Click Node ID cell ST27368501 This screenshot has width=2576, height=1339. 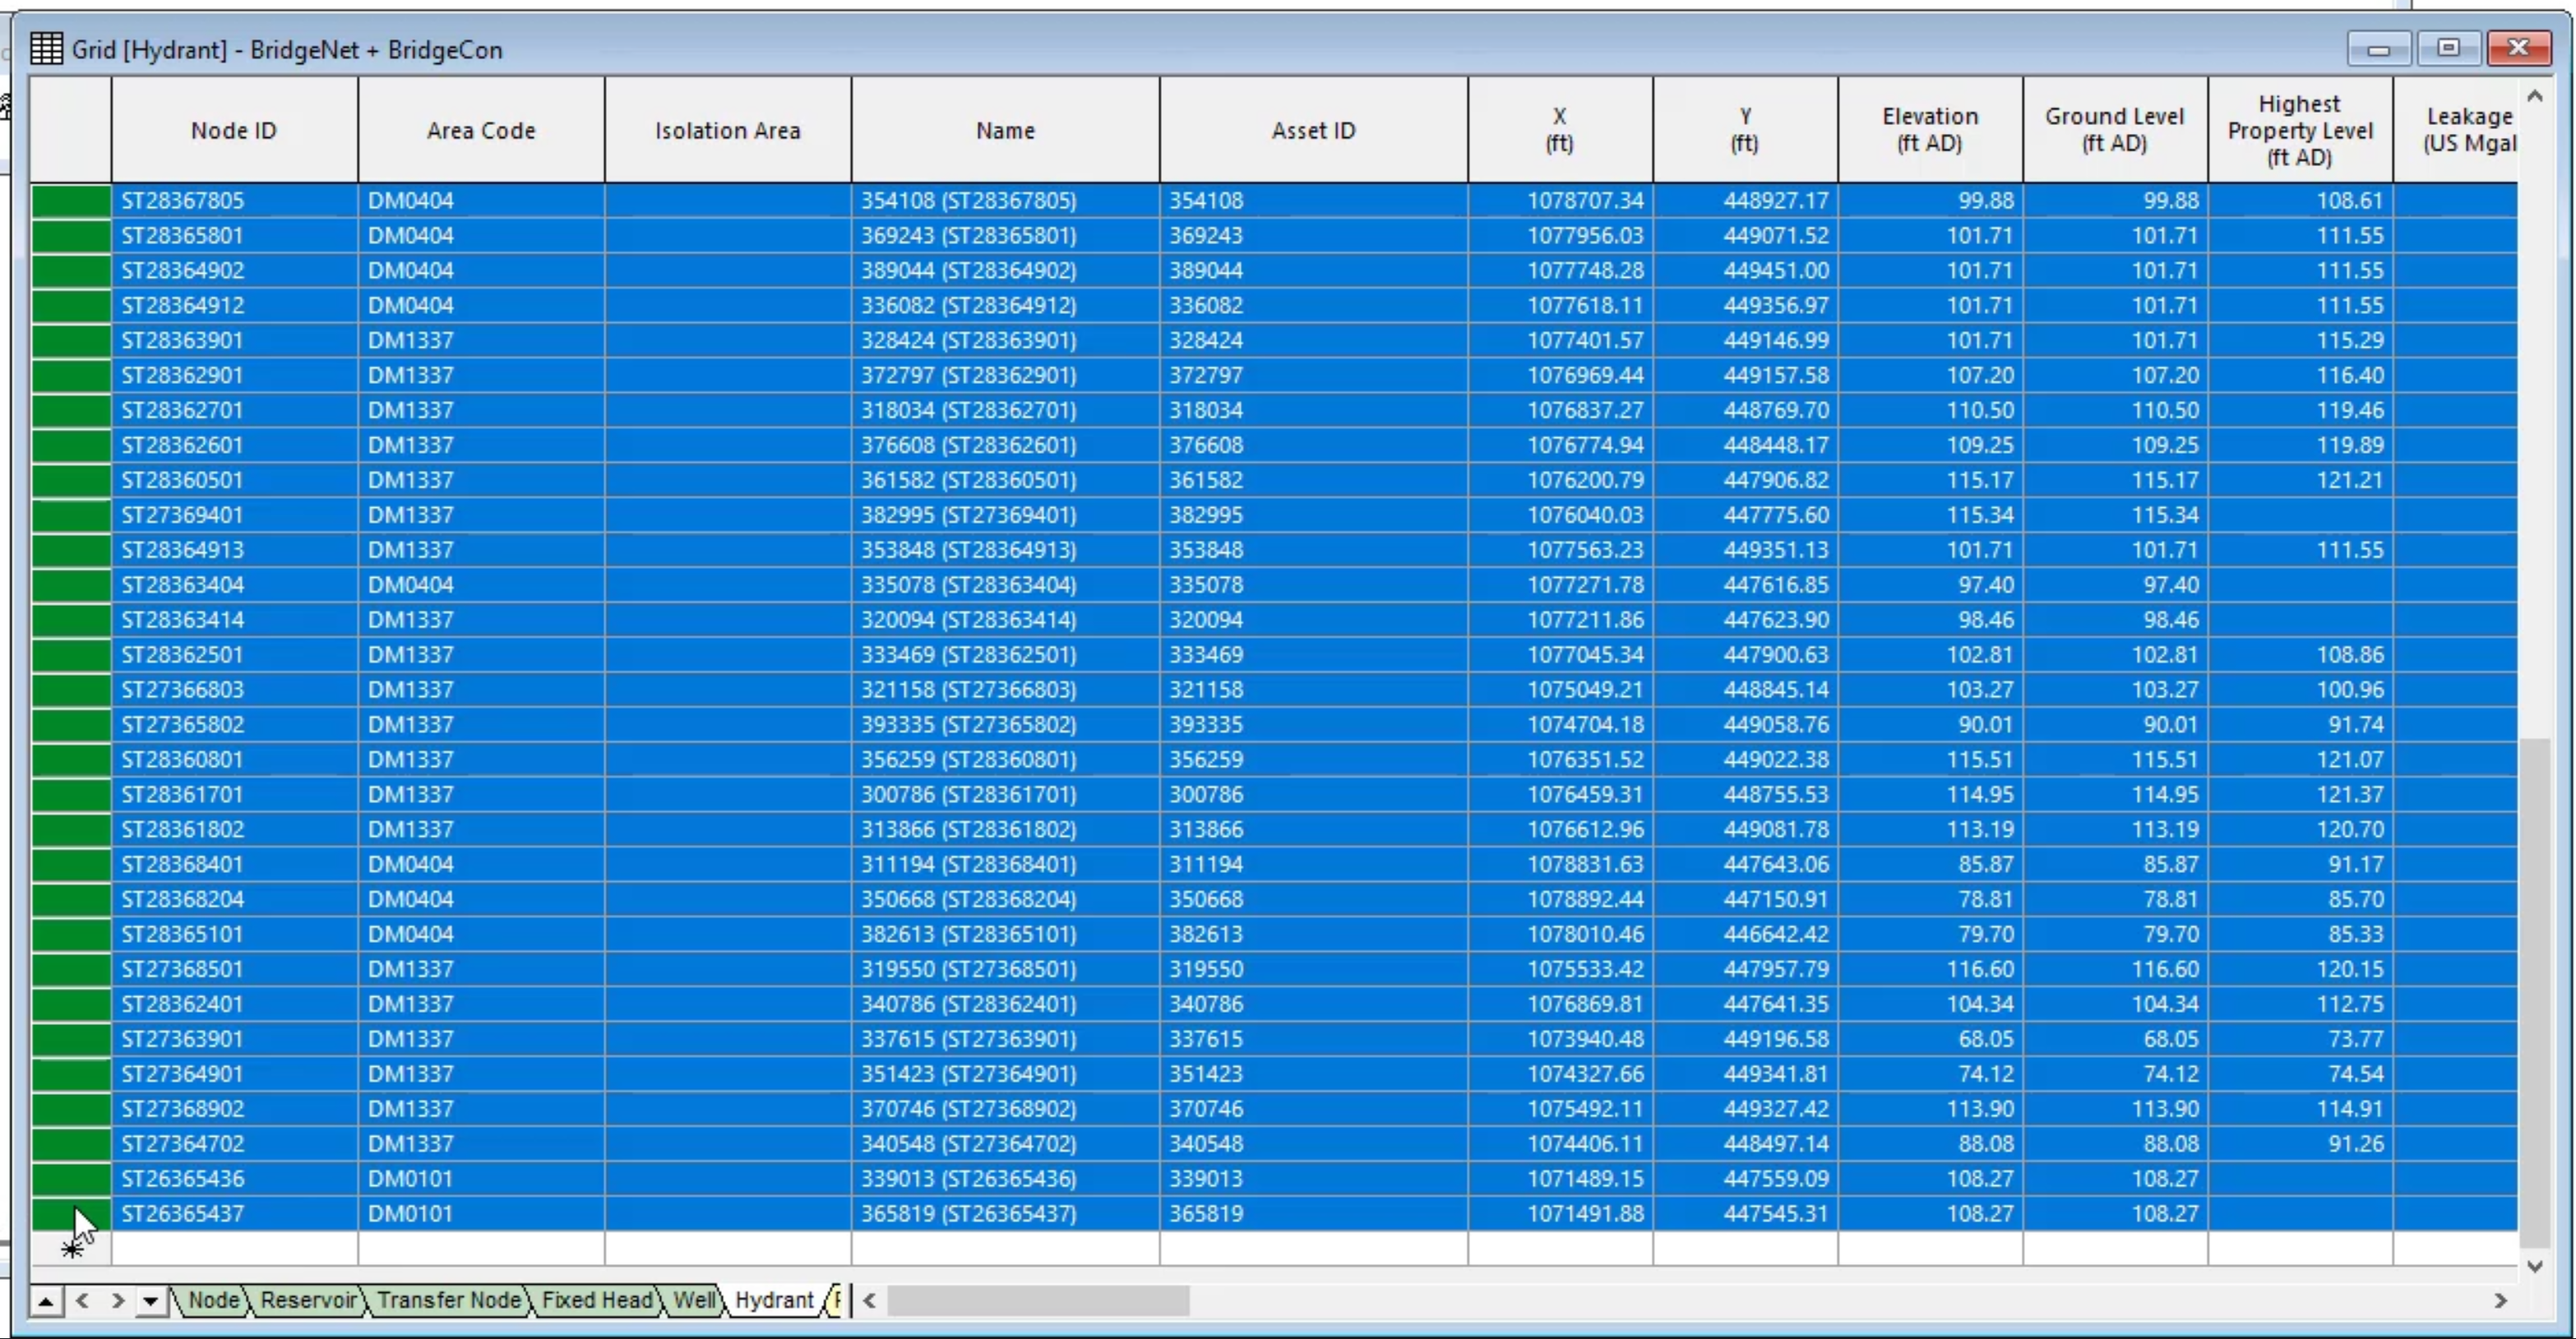(234, 970)
